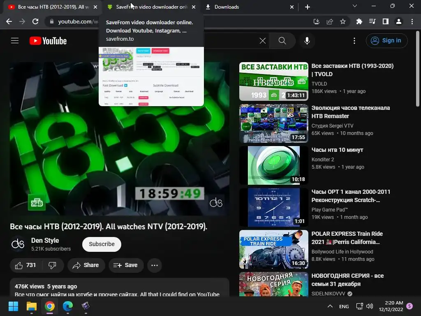Screen dimensions: 421x316
Task: Open more actions ellipsis under video
Action: [x=155, y=265]
